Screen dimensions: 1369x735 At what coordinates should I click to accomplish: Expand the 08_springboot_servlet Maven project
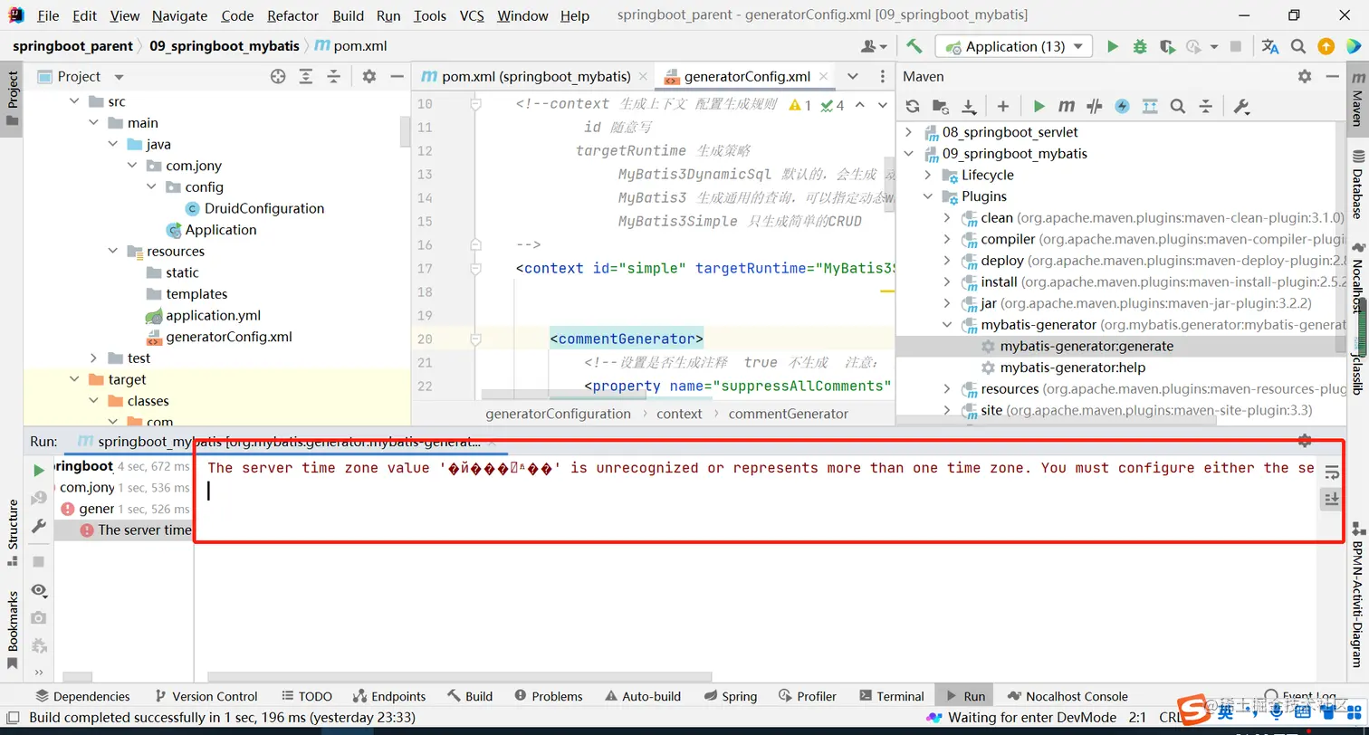pos(908,132)
